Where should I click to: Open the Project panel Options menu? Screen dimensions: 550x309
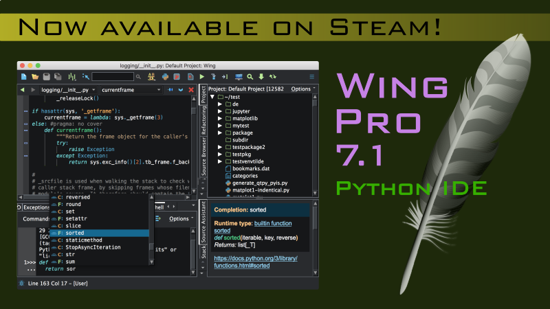pos(302,89)
